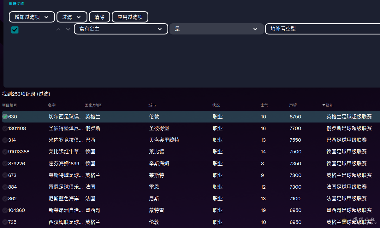Image resolution: width=380 pixels, height=228 pixels.
Task: Click the 应用过滤项 button
Action: click(x=130, y=17)
